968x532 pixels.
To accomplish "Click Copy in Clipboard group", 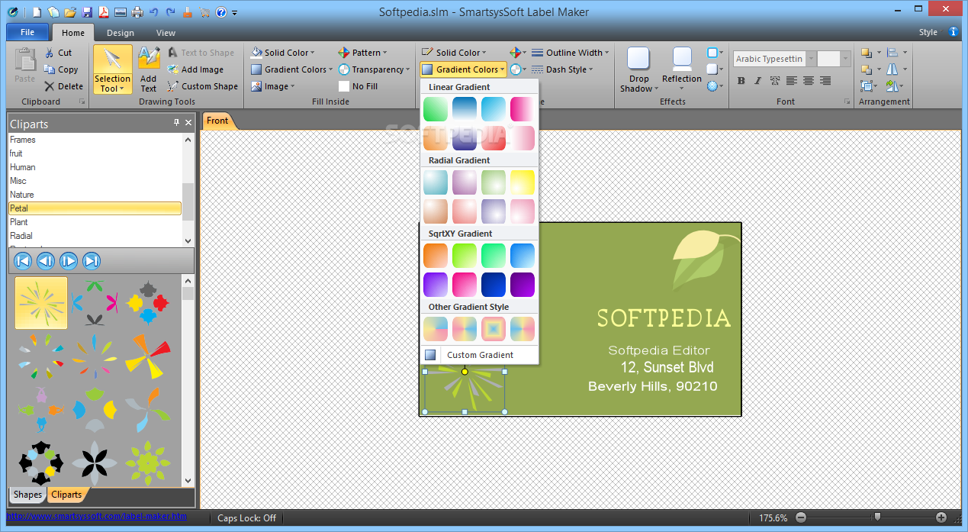I will click(61, 69).
